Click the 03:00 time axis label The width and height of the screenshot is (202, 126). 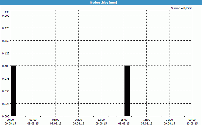(x=33, y=120)
